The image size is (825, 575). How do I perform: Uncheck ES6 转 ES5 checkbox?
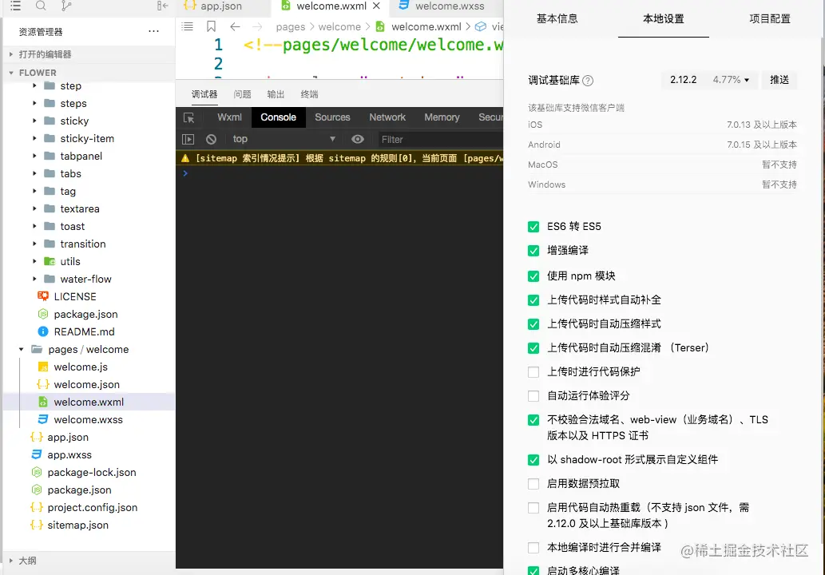(533, 227)
